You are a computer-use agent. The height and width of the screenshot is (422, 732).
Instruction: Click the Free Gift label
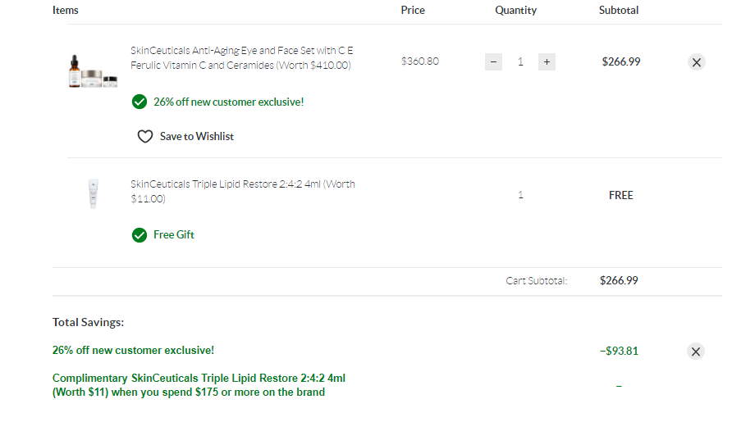tap(174, 235)
